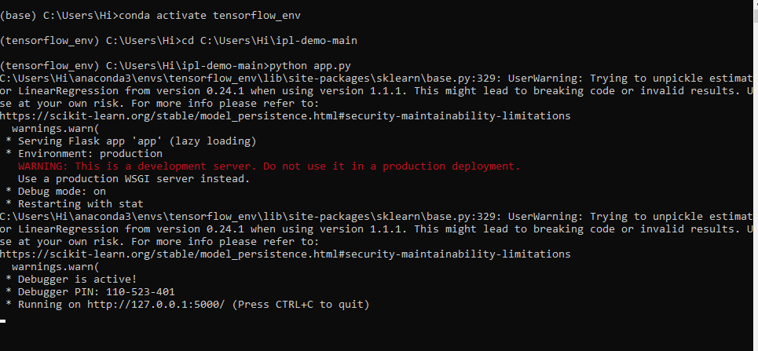This screenshot has width=758, height=351.
Task: Open the second scikit-learn model_persistence URL
Action: click(x=285, y=254)
